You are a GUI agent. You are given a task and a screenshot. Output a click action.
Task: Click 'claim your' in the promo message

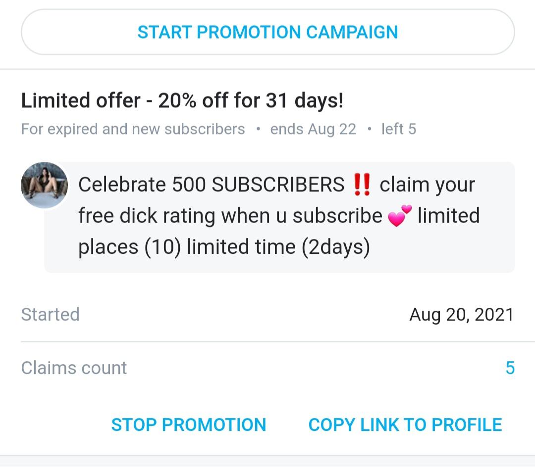pos(427,185)
